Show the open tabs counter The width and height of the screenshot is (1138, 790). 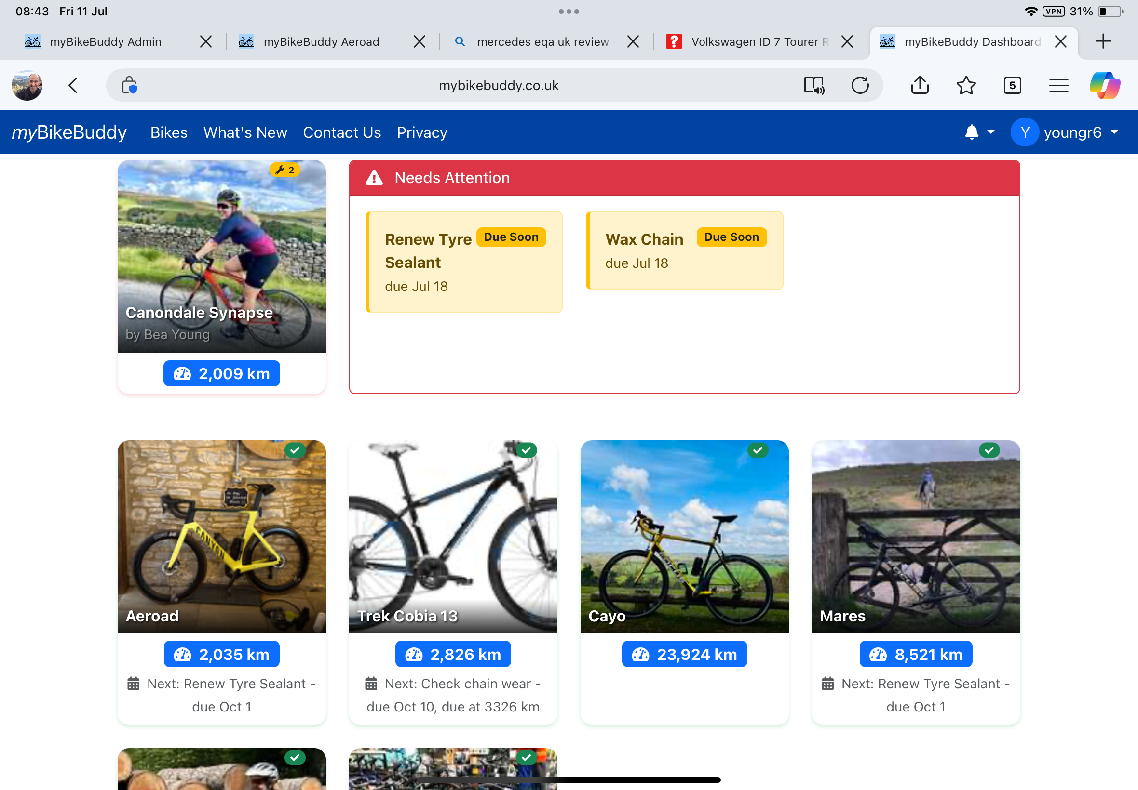1012,85
